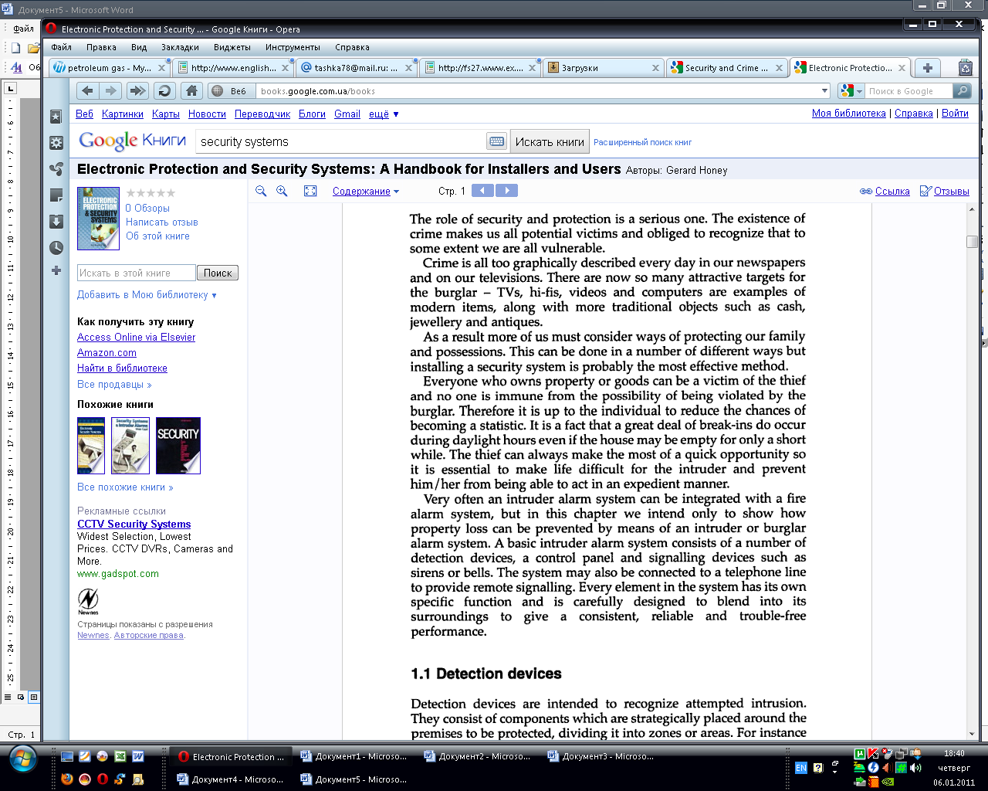Open the Excel quick launch icon
Viewport: 988px width, 791px height.
[x=120, y=756]
